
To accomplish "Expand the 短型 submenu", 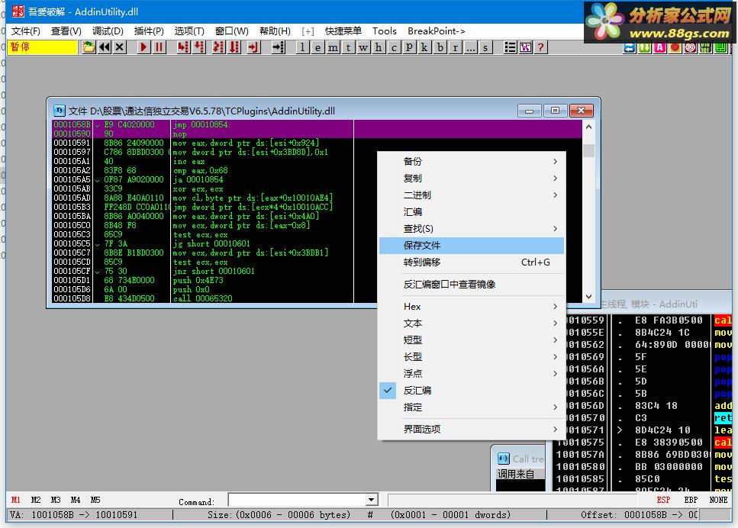I will pos(471,340).
